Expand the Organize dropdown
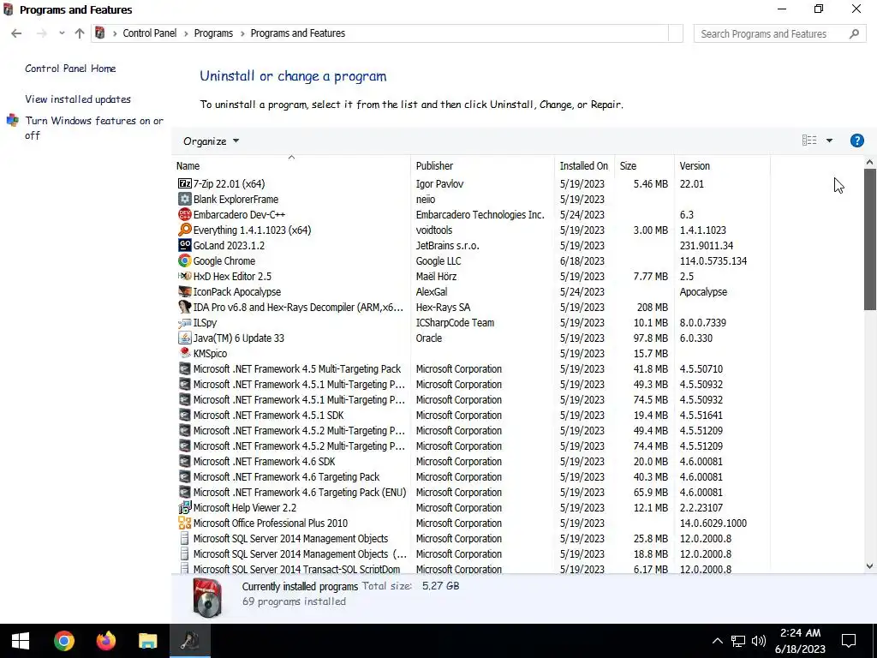The height and width of the screenshot is (658, 877). [x=211, y=141]
